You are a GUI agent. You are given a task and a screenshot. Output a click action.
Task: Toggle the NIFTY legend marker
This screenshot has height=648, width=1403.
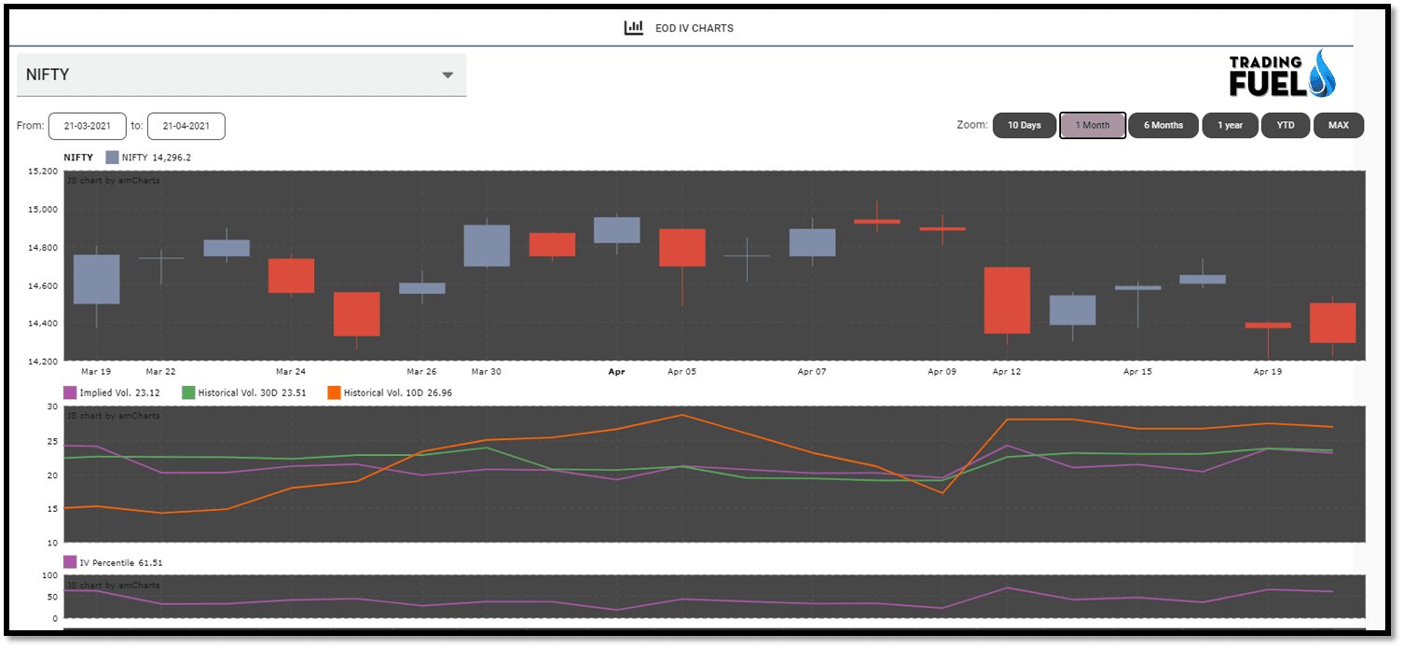pyautogui.click(x=112, y=158)
